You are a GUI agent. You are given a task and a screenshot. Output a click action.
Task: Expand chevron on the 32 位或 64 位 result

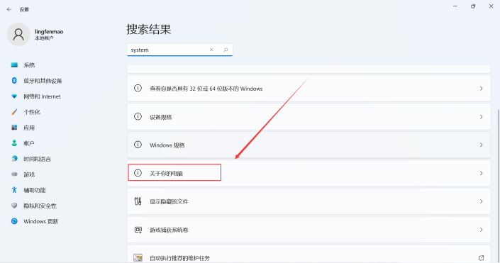pos(481,89)
